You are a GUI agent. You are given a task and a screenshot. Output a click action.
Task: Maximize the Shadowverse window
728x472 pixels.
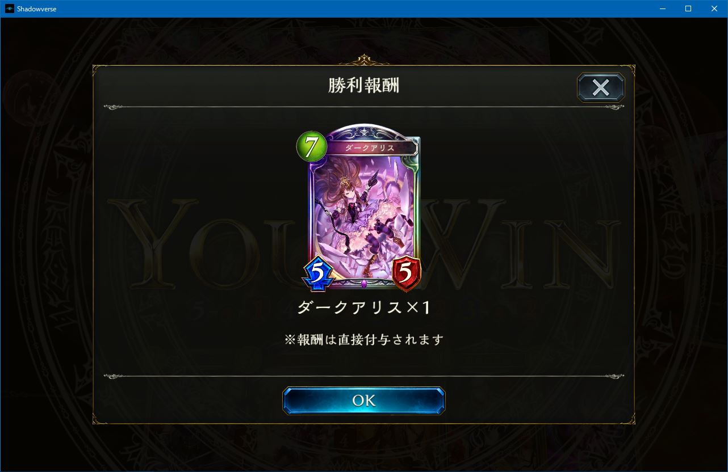(688, 9)
